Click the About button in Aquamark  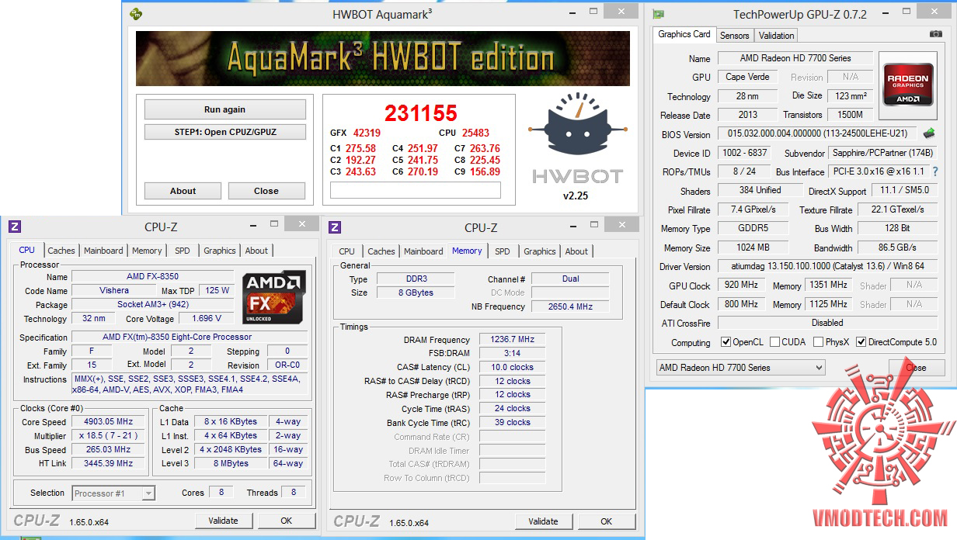(x=183, y=191)
